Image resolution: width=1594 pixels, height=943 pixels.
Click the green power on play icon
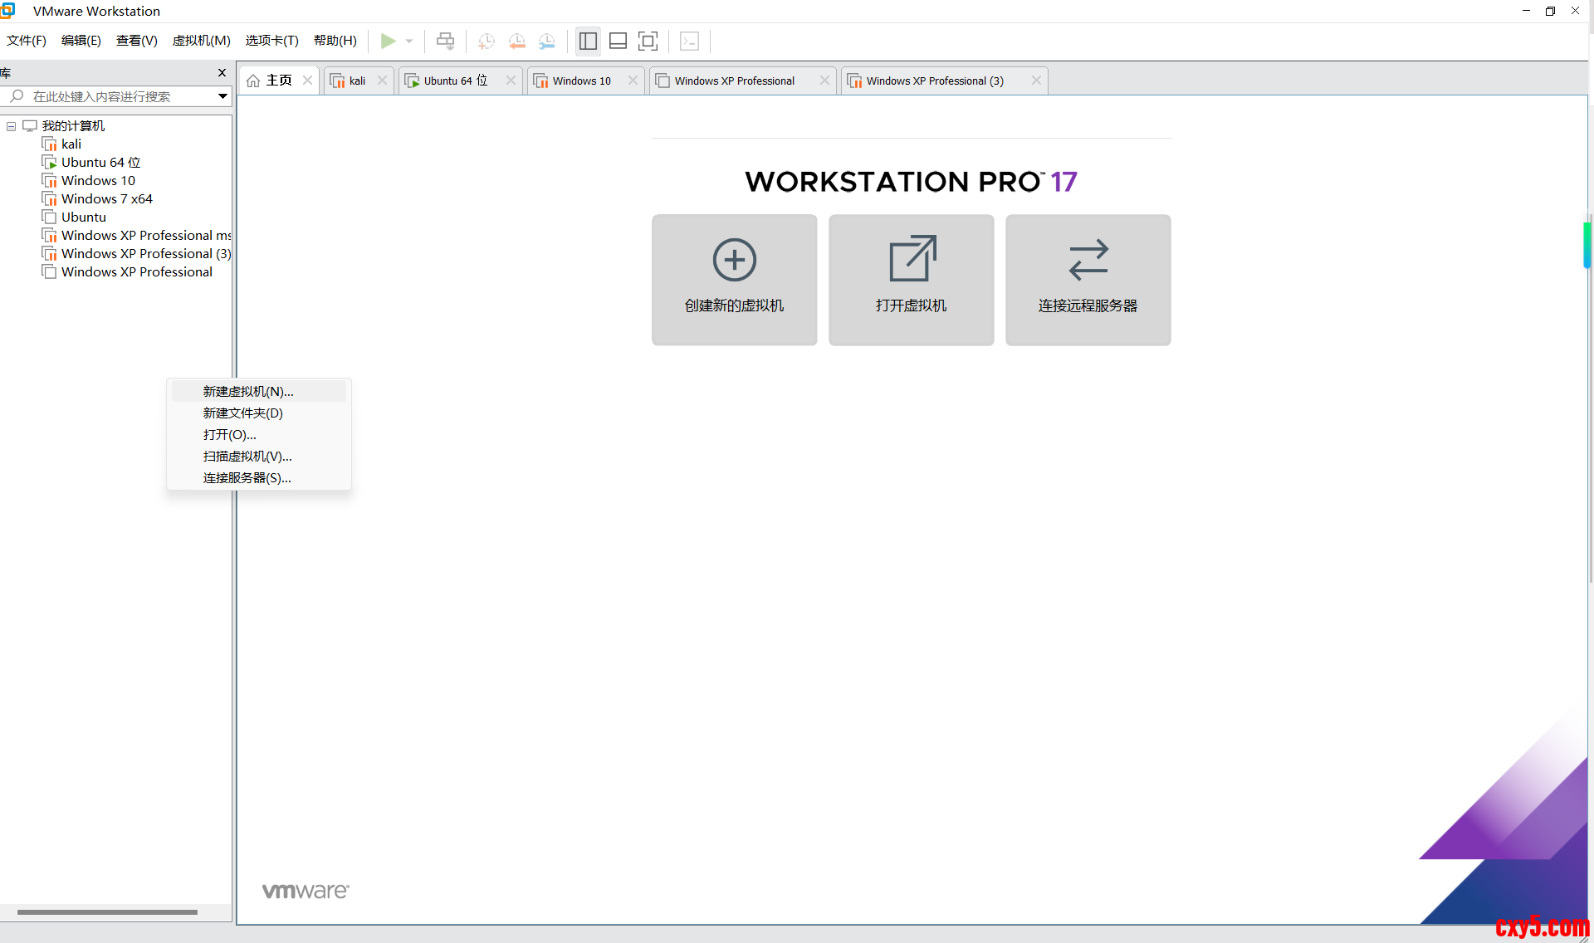(388, 41)
